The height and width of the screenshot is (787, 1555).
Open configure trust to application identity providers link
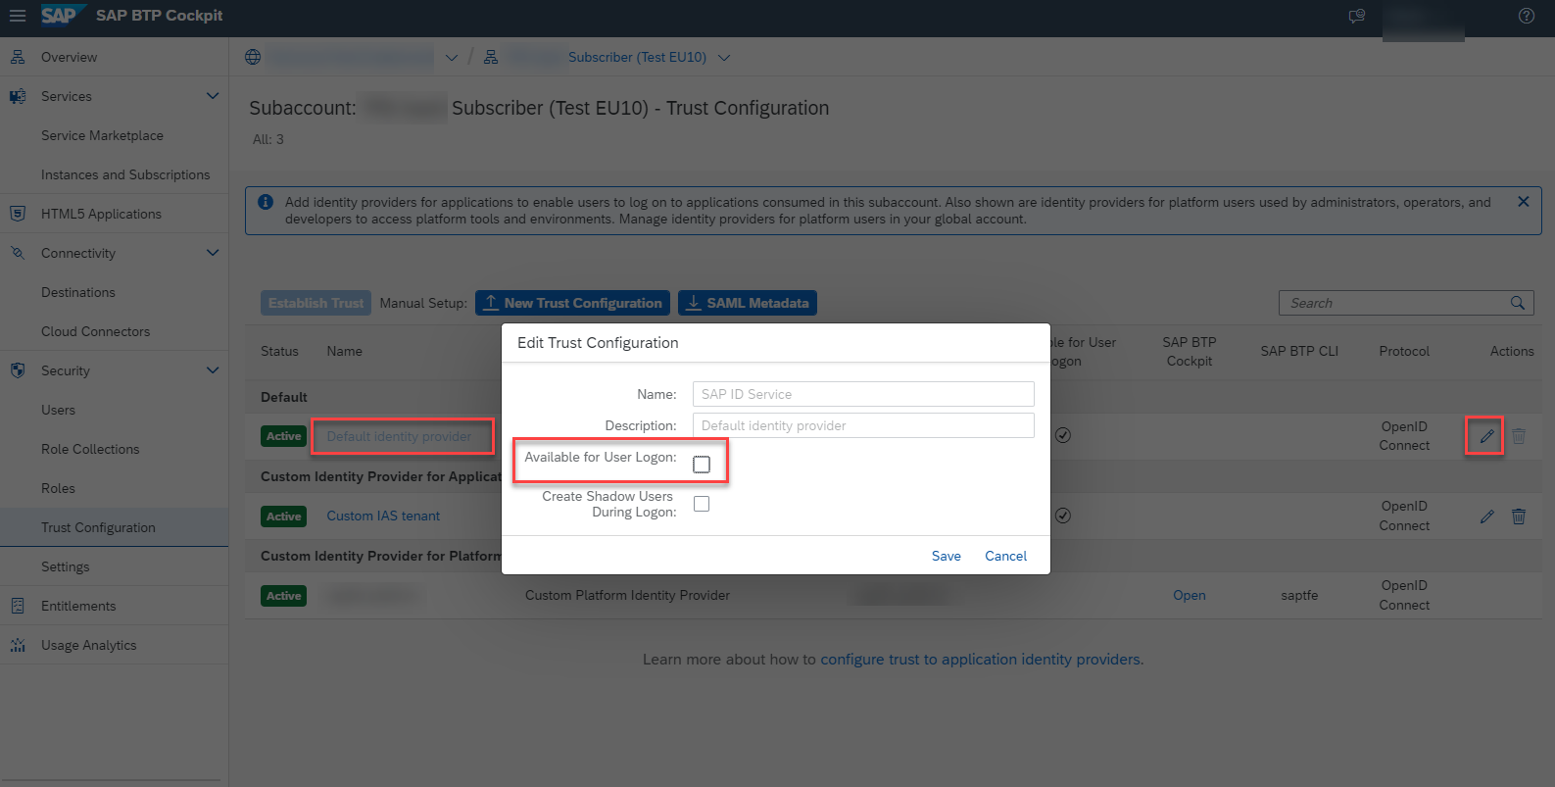980,660
